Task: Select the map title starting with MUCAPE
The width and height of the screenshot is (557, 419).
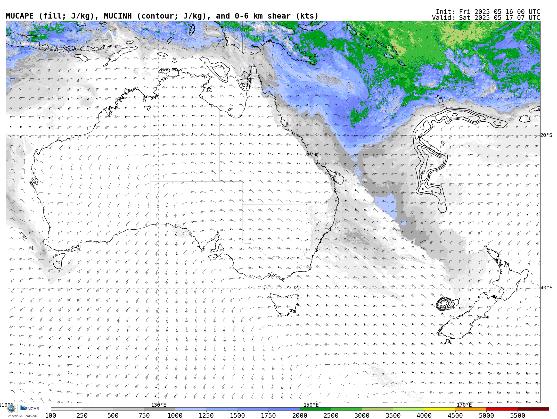Action: pyautogui.click(x=162, y=16)
